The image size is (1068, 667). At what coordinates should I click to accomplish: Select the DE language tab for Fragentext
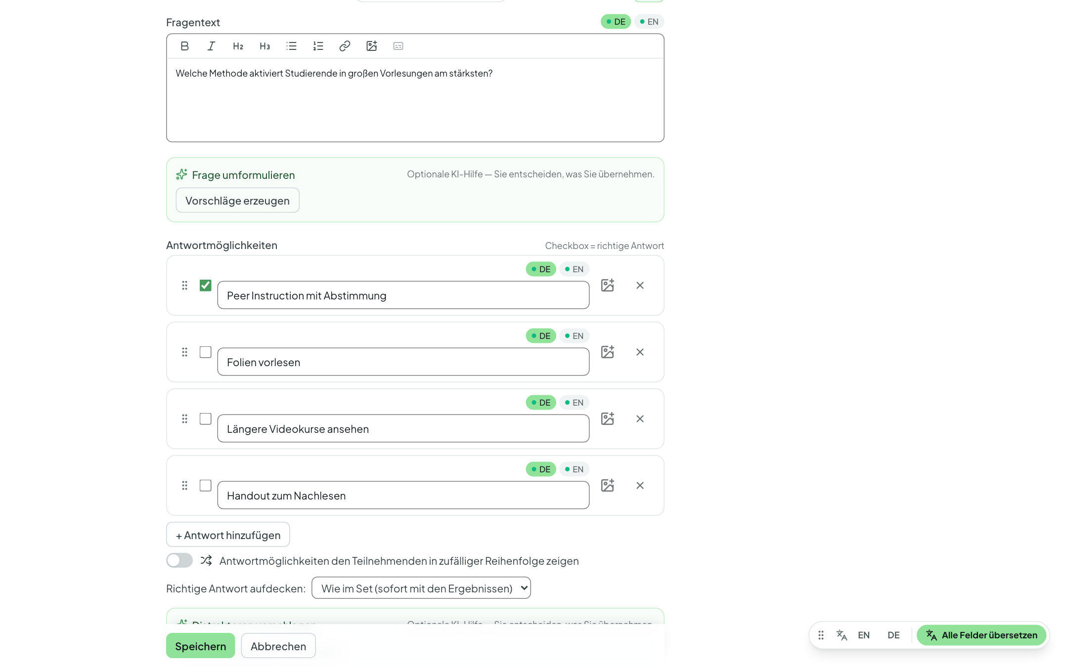click(616, 22)
